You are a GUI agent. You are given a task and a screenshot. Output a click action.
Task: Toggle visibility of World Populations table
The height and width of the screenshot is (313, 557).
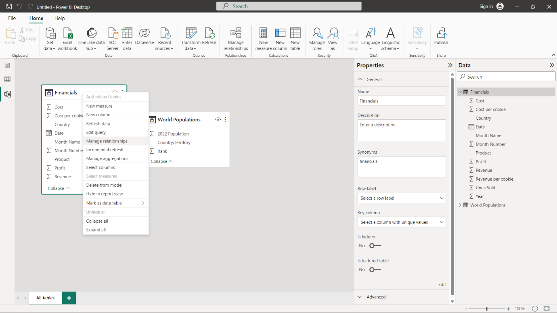point(218,119)
